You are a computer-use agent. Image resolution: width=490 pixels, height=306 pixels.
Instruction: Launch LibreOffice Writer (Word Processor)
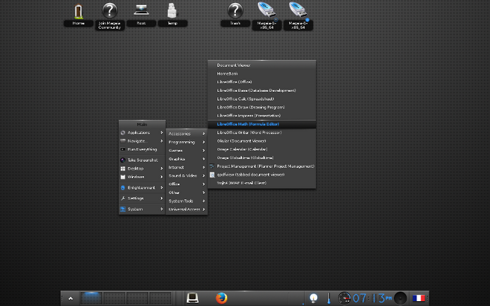pyautogui.click(x=262, y=133)
